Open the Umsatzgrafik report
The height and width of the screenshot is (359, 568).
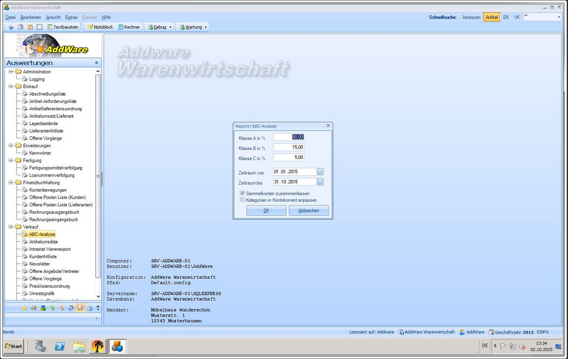42,293
